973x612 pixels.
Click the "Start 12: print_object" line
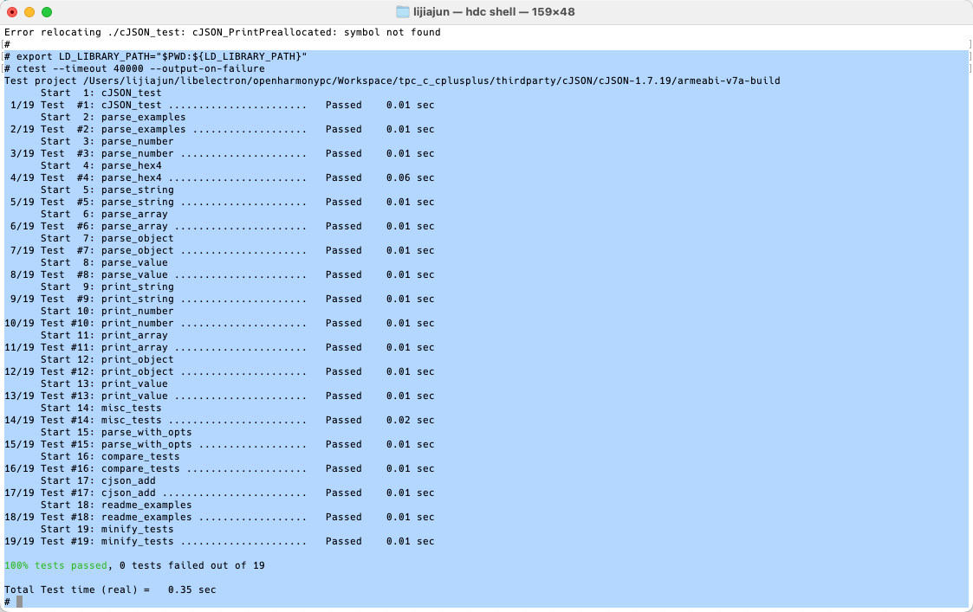[x=107, y=359]
